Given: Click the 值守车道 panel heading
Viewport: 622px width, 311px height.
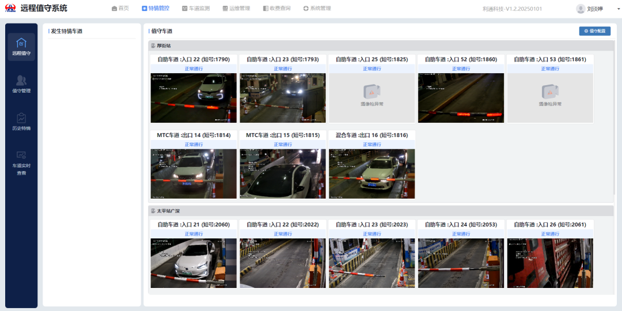Looking at the screenshot, I should (x=162, y=31).
